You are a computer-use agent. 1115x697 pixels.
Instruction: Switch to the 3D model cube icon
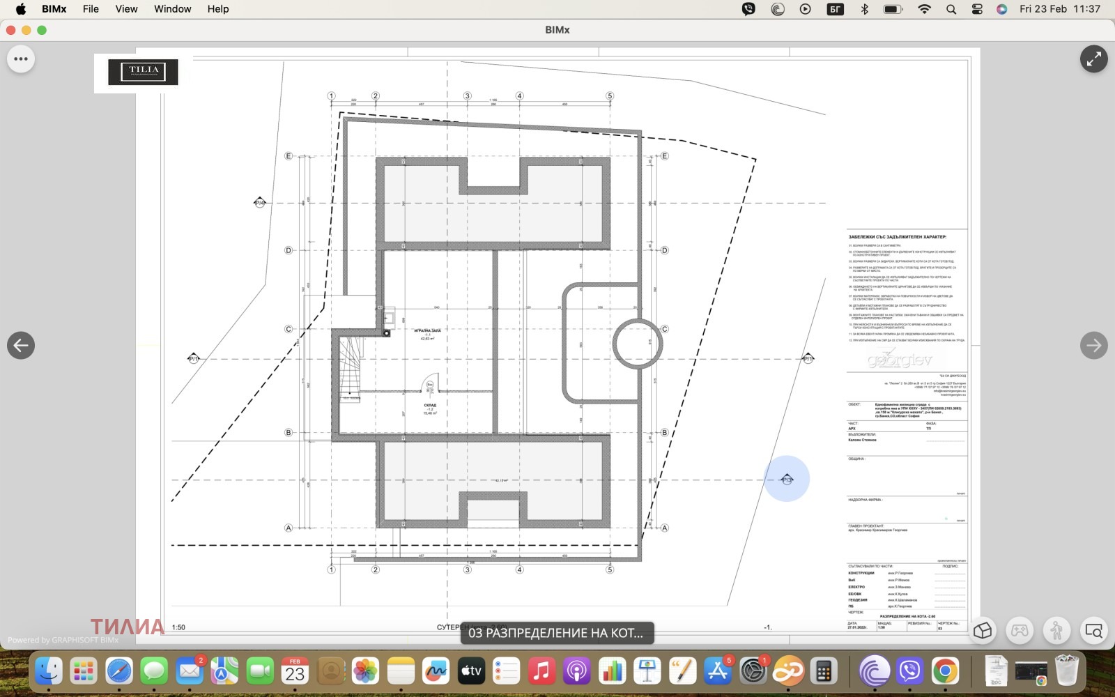click(x=983, y=631)
